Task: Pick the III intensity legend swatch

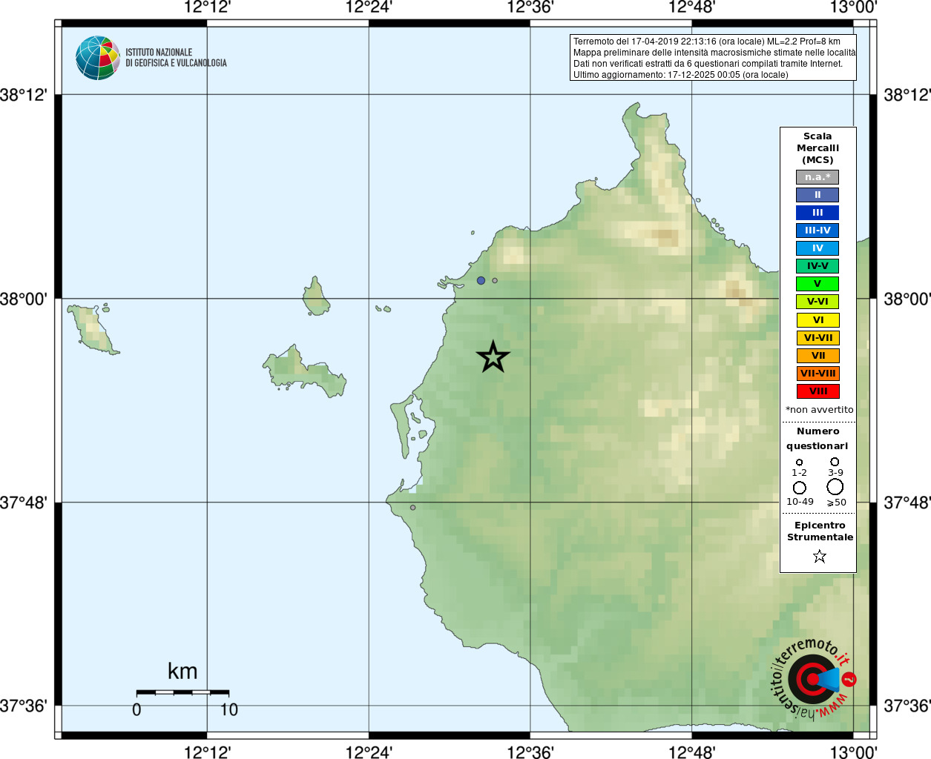Action: point(817,213)
